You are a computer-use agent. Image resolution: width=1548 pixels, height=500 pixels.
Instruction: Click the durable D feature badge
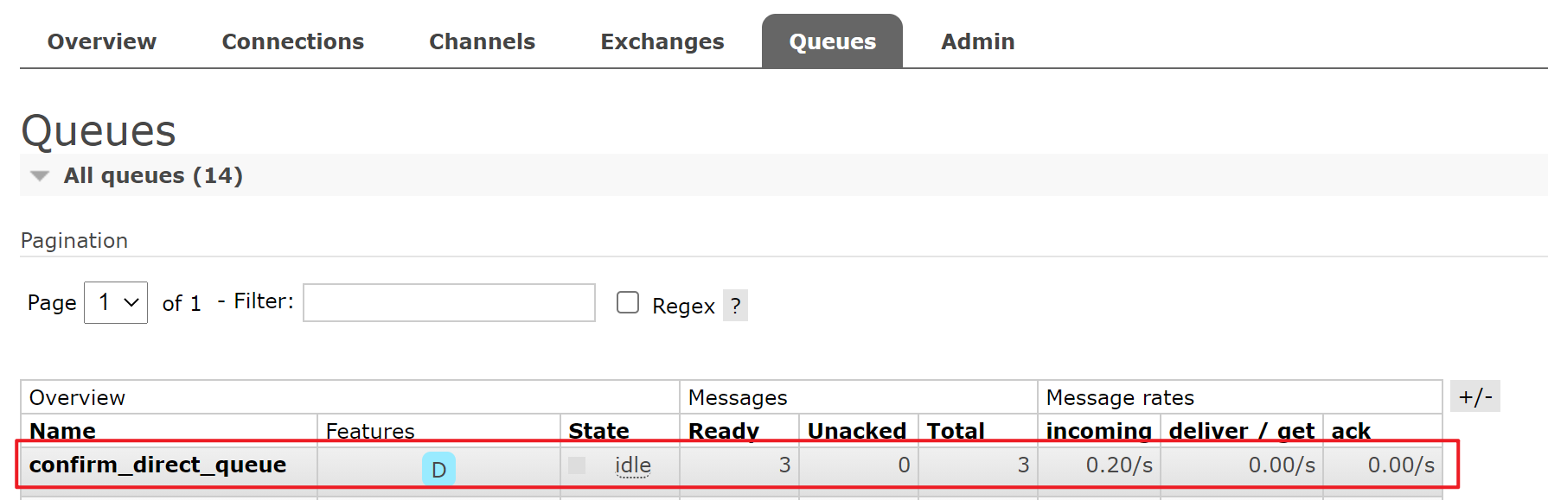pyautogui.click(x=438, y=469)
